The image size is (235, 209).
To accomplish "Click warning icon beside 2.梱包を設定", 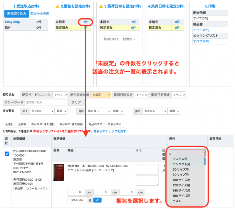I will click(58, 6).
